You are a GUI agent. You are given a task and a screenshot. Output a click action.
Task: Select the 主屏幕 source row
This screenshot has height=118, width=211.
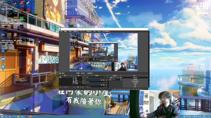pos(79,84)
